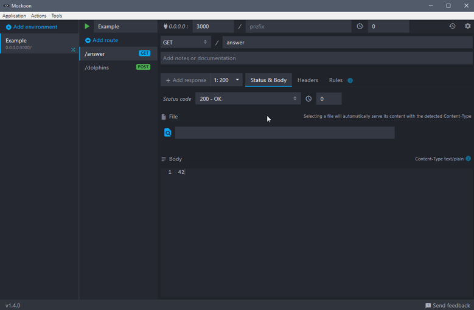Click the file browse icon
This screenshot has width=474, height=310.
click(167, 133)
